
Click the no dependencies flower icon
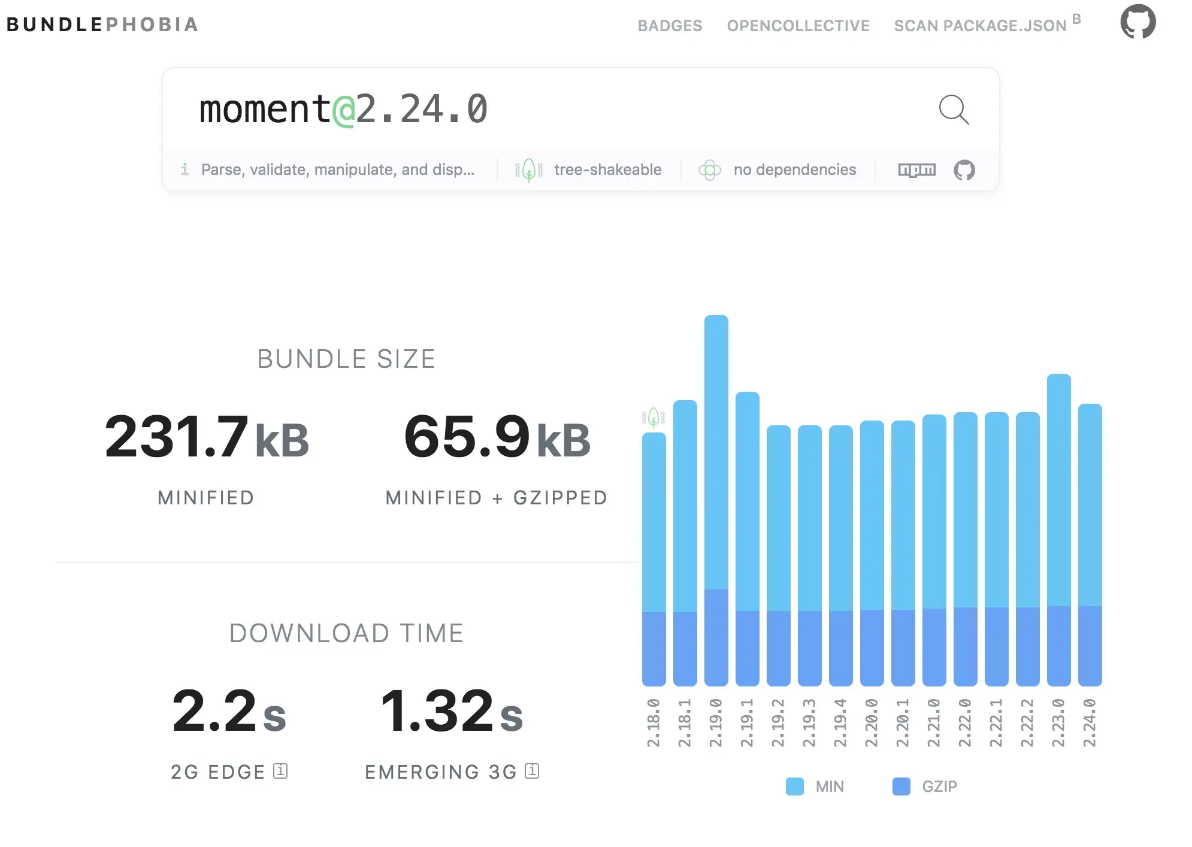[709, 170]
